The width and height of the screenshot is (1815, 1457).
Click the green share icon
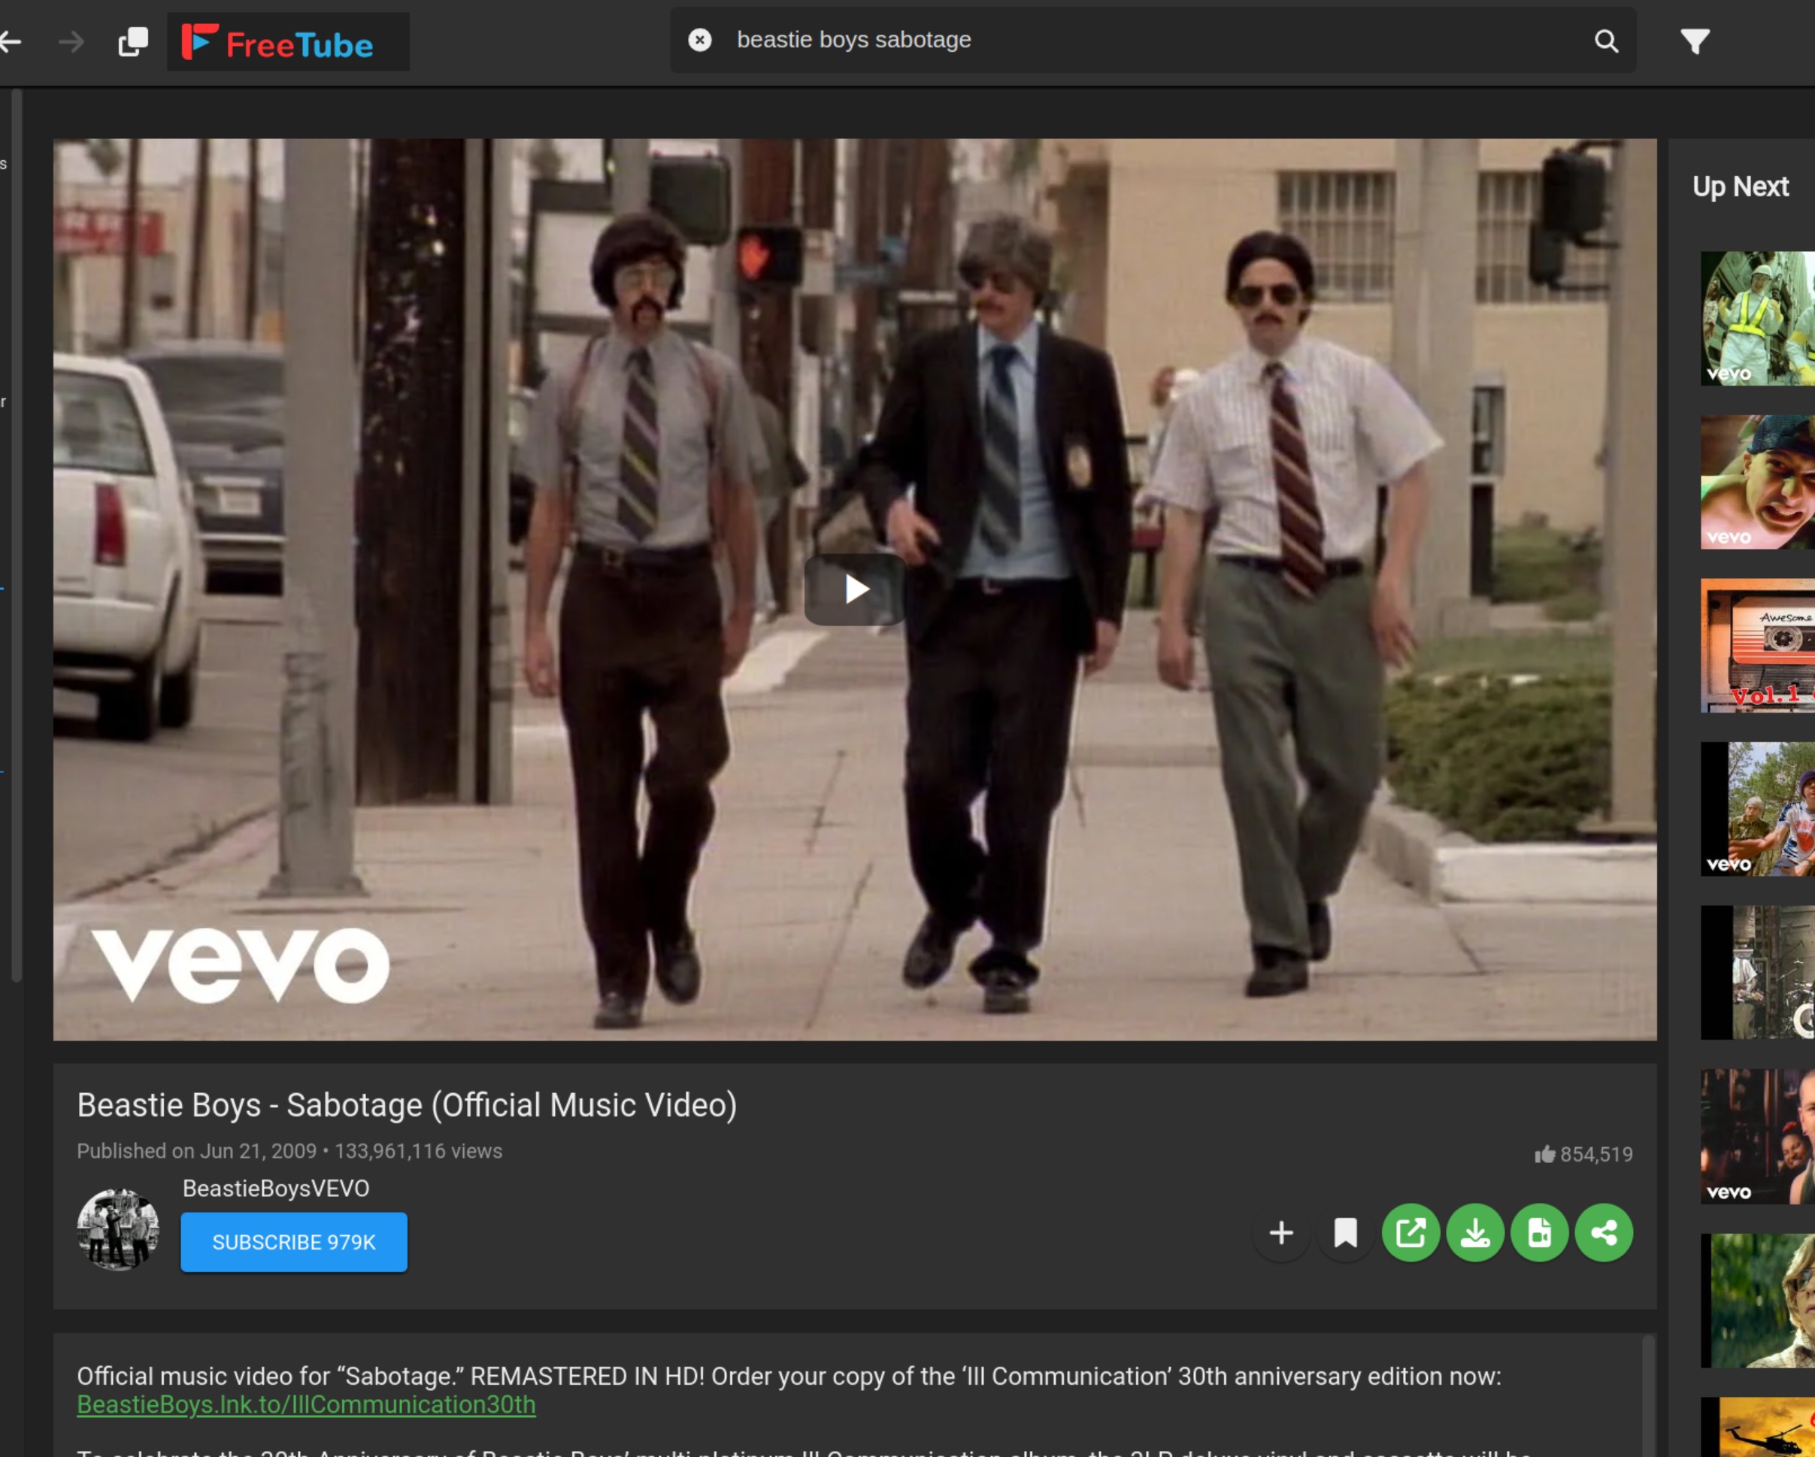pos(1604,1232)
